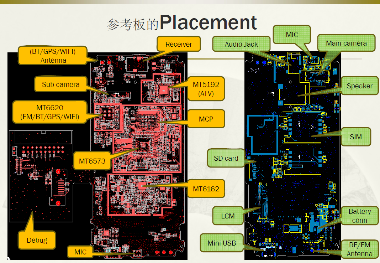Click the Receiver callout label
The image size is (380, 263).
pyautogui.click(x=179, y=44)
